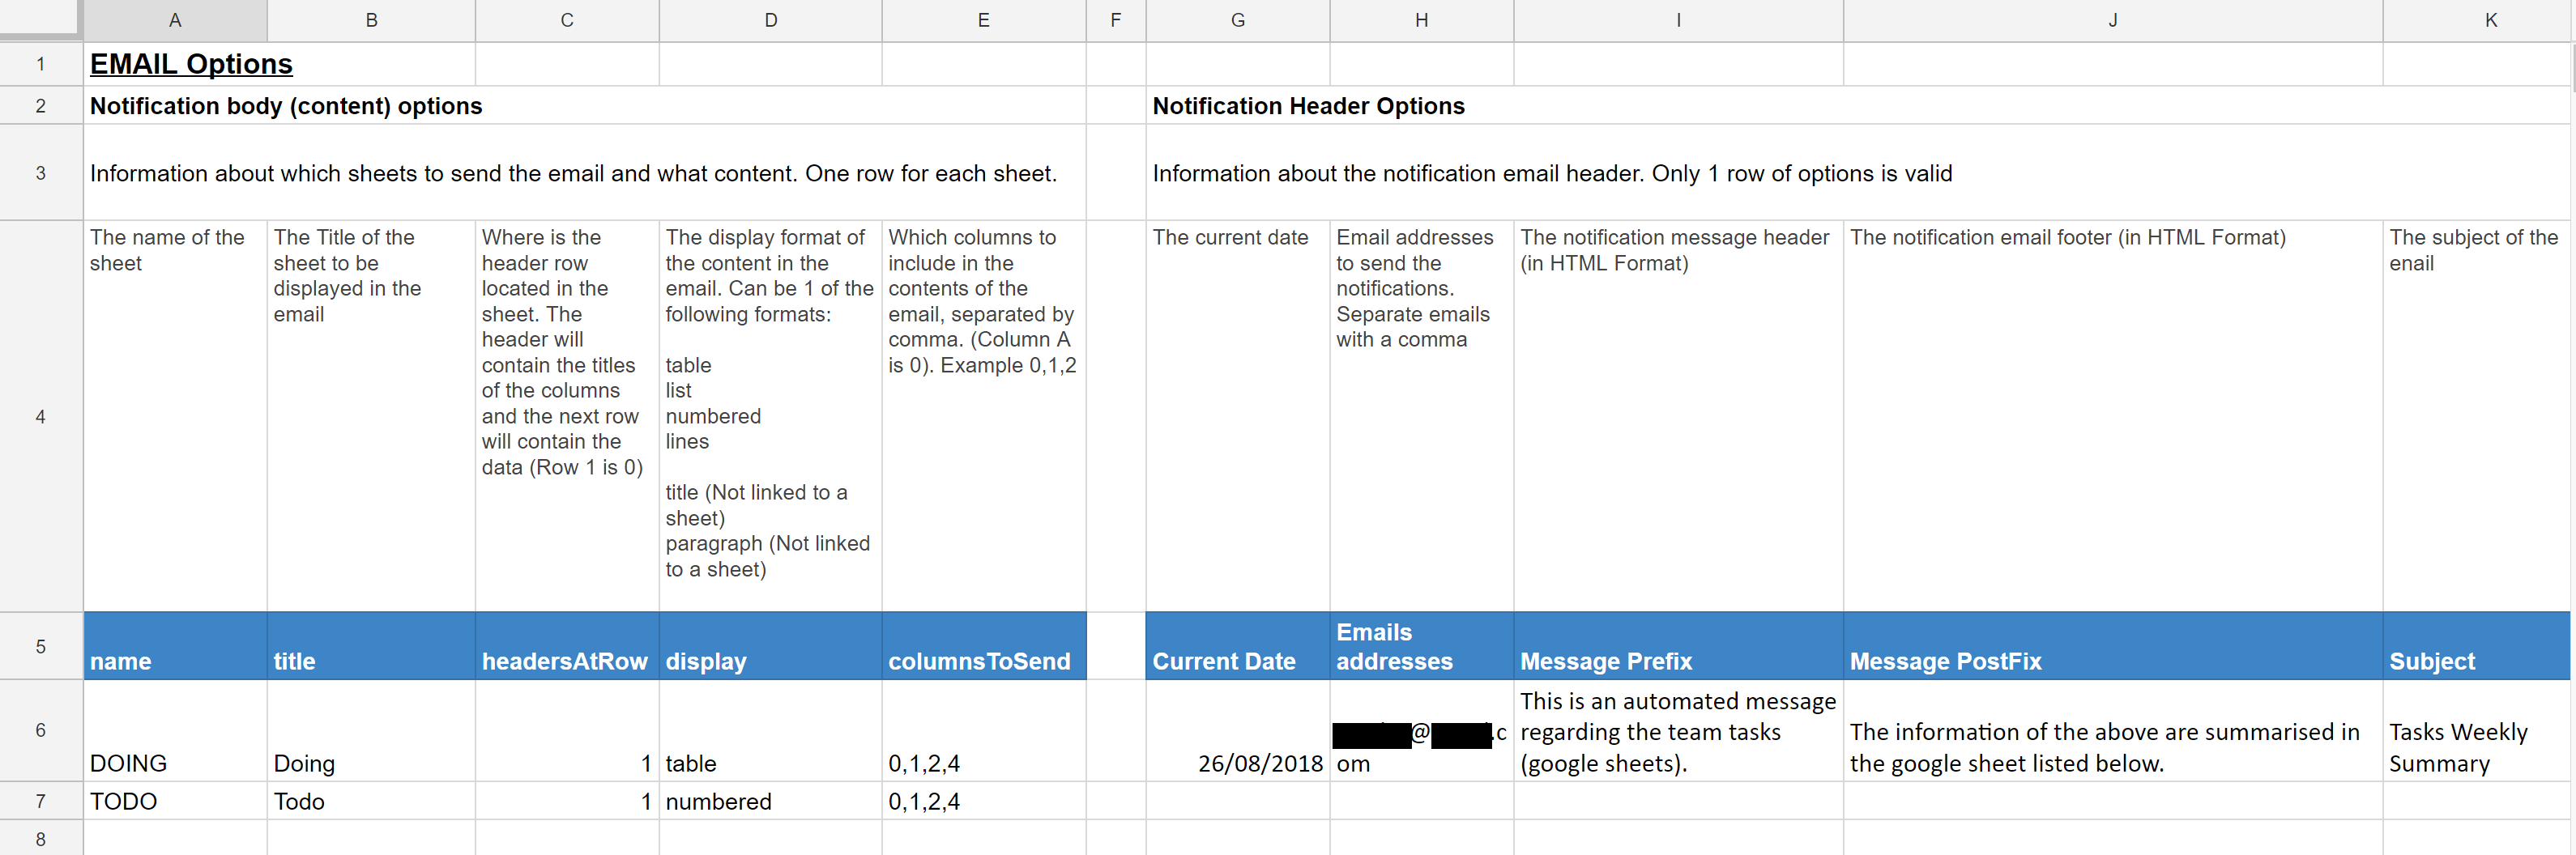Click 'Notification Header Options' heading
Screen dimensions: 2576x855
point(1308,106)
